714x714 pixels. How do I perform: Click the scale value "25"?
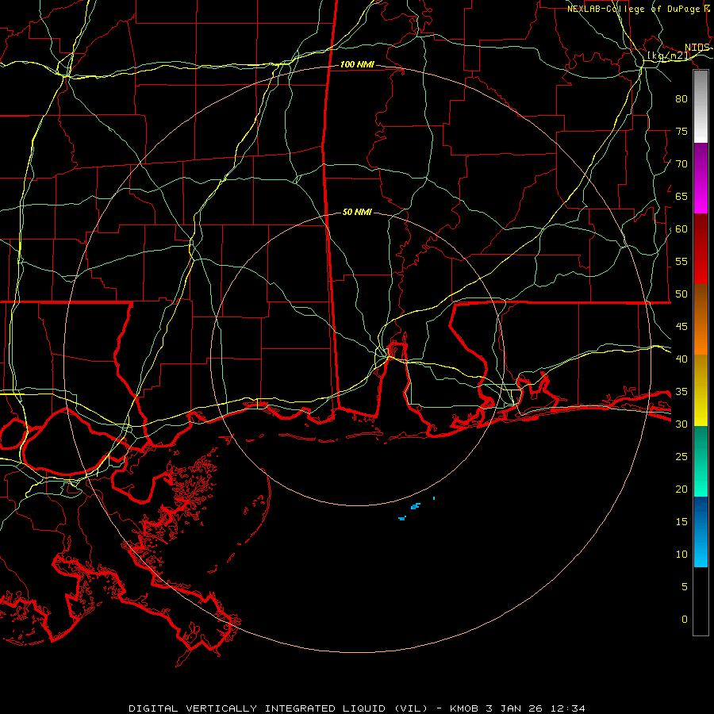pyautogui.click(x=681, y=457)
